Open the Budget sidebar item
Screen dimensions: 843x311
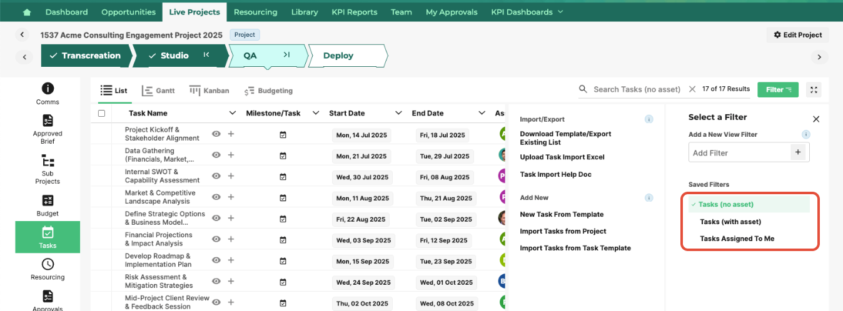(48, 205)
